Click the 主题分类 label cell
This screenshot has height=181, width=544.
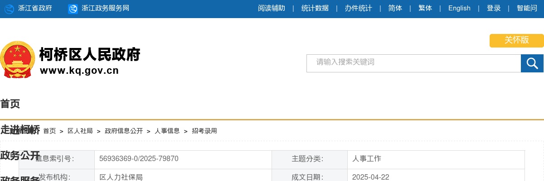pos(310,159)
